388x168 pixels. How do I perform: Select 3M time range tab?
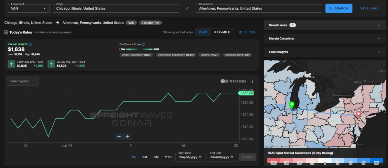coord(145,157)
